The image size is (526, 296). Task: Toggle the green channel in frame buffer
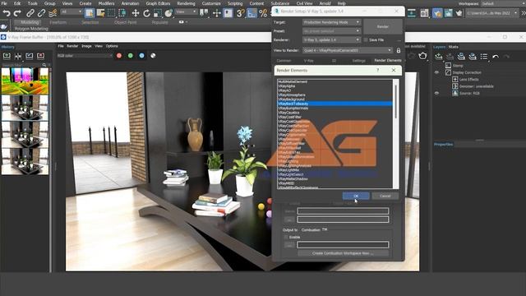point(131,56)
